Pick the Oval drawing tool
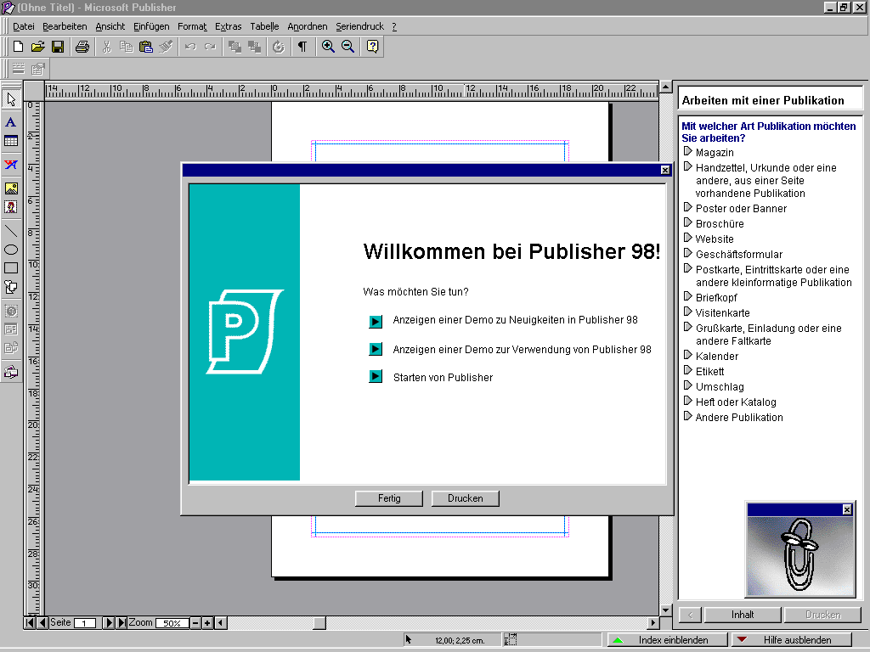 pos(11,250)
